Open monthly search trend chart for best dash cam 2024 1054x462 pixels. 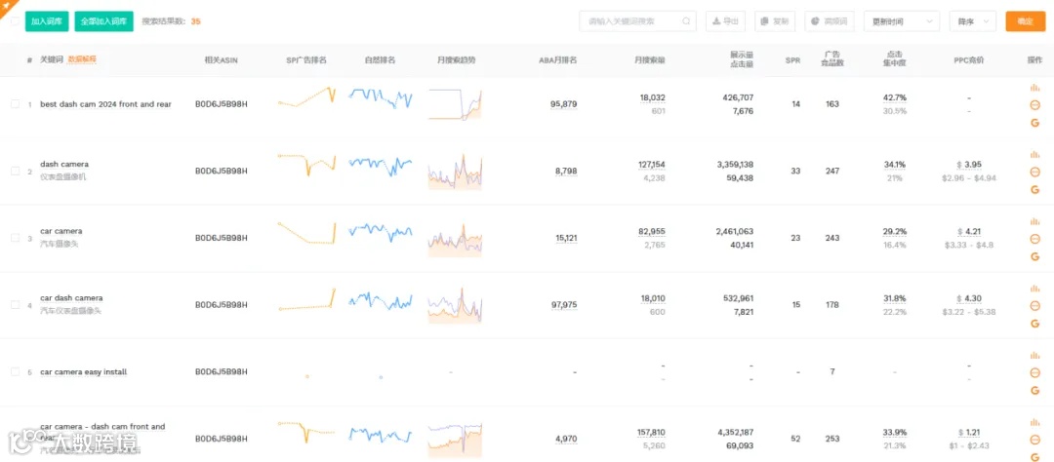(x=455, y=104)
